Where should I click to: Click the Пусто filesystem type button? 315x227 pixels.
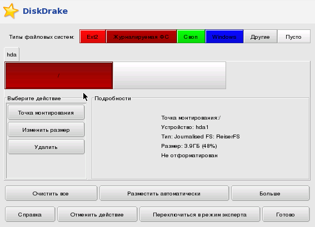(294, 37)
